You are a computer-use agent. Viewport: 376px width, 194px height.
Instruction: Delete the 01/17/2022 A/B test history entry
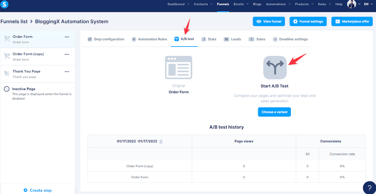(161, 141)
